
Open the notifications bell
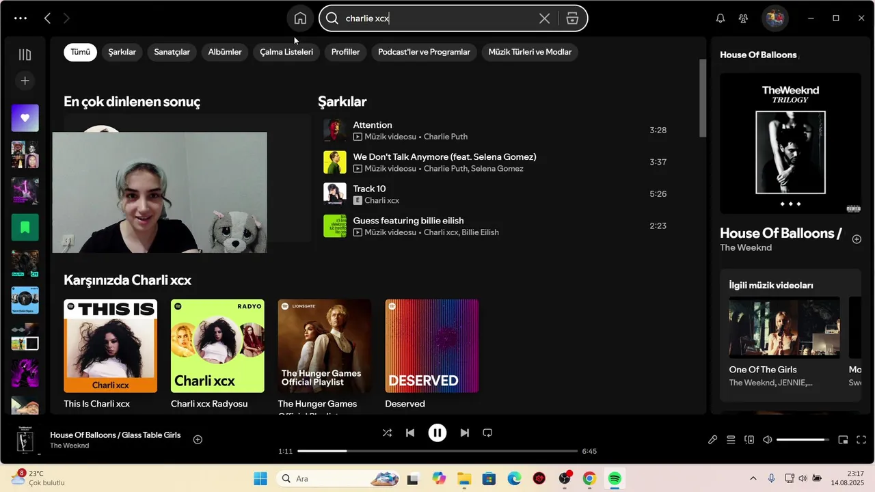(x=720, y=18)
